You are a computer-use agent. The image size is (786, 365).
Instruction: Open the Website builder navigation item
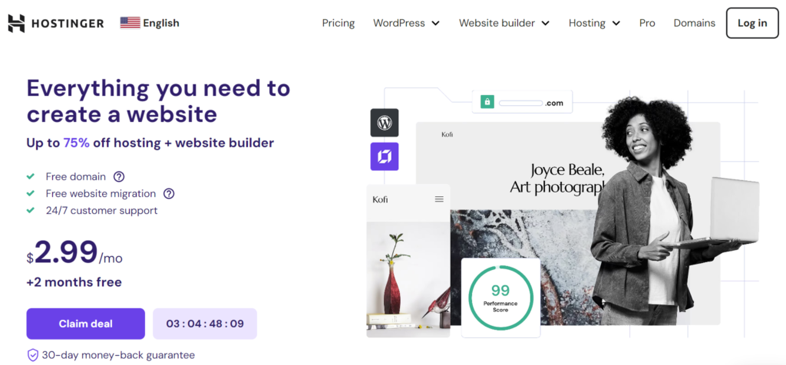tap(497, 23)
